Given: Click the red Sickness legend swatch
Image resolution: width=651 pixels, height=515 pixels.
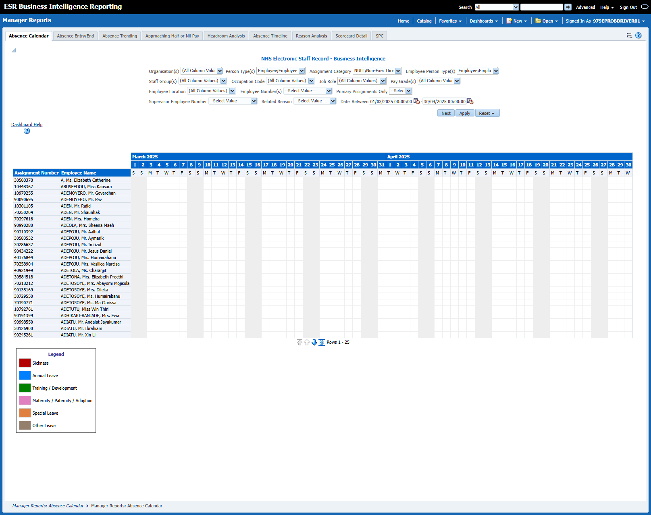Looking at the screenshot, I should [x=25, y=363].
